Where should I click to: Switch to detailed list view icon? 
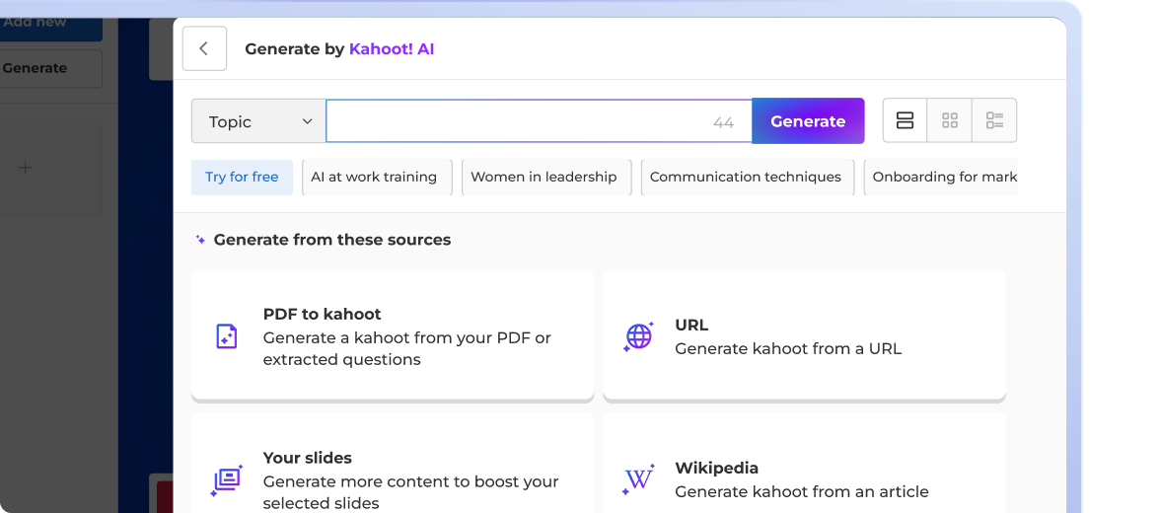(x=994, y=120)
